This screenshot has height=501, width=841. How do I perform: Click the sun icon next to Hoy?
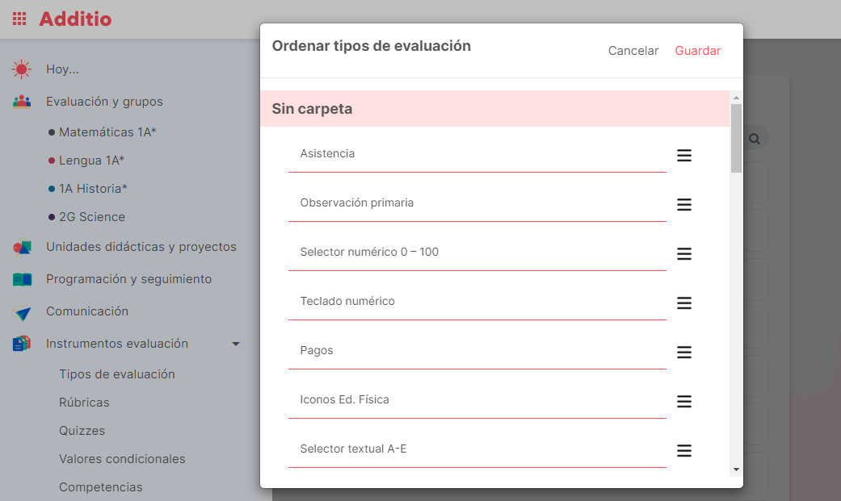[x=22, y=69]
